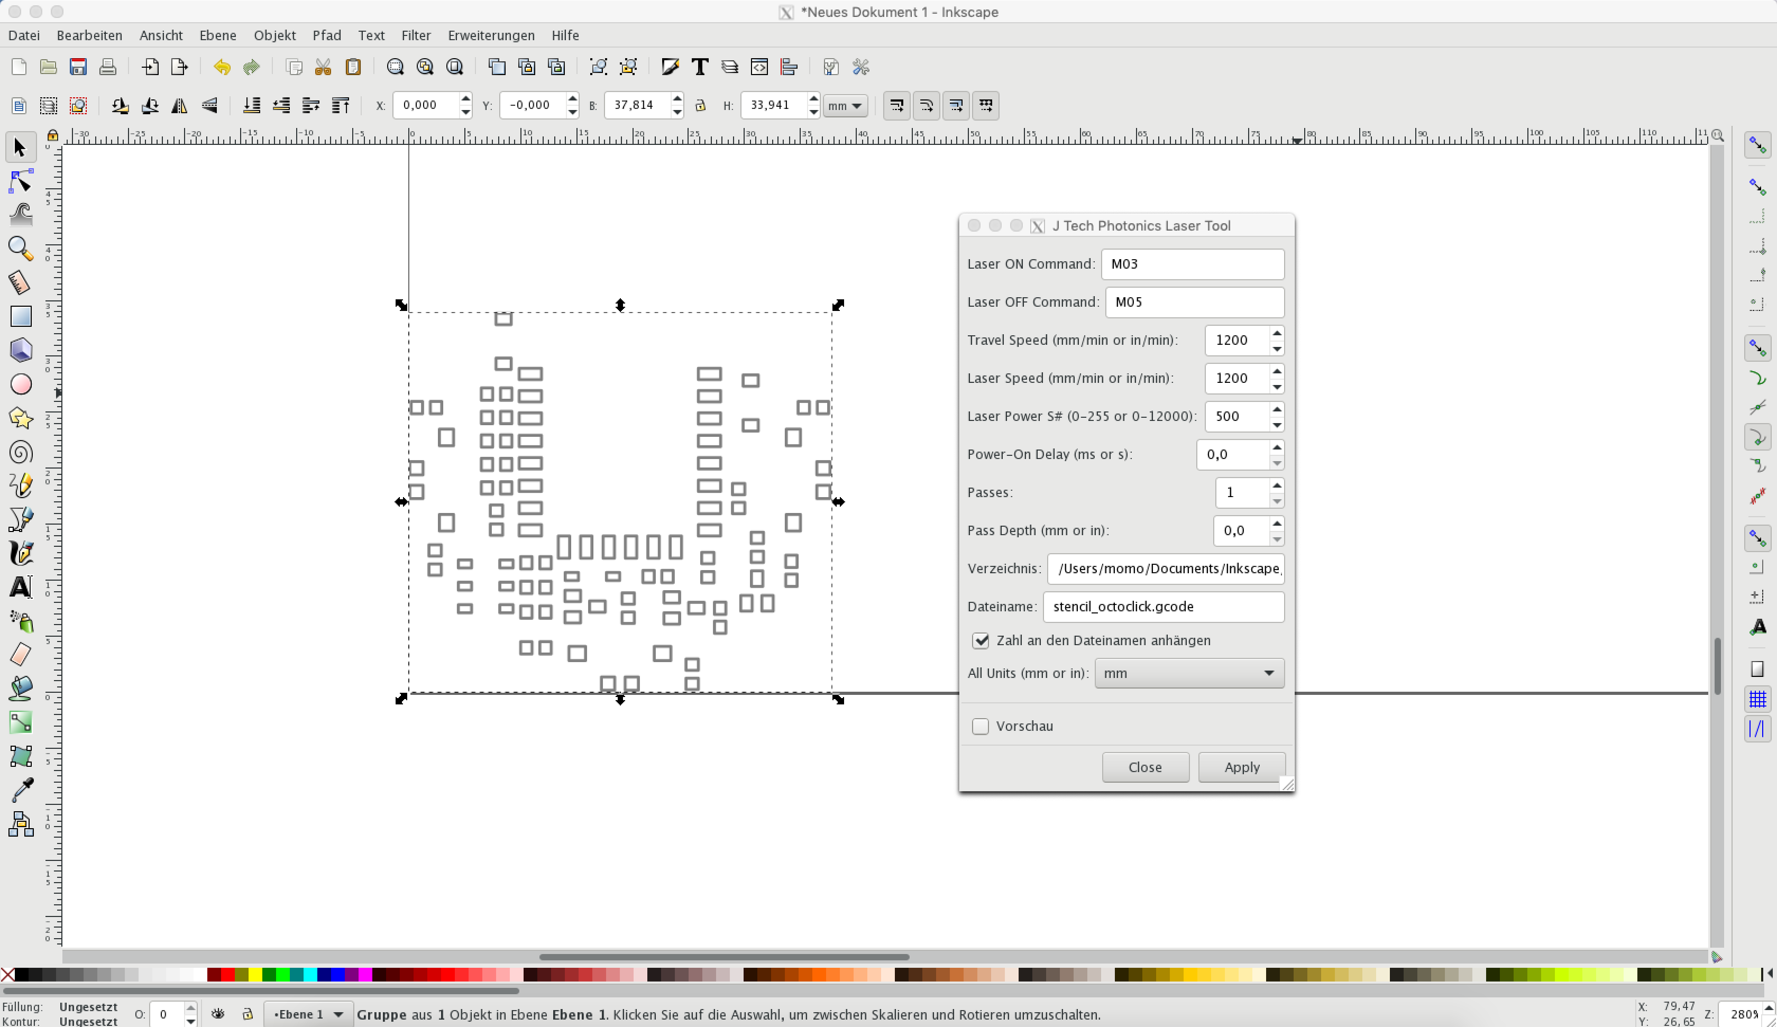Viewport: 1777px width, 1027px height.
Task: Select the text tool
Action: click(21, 588)
